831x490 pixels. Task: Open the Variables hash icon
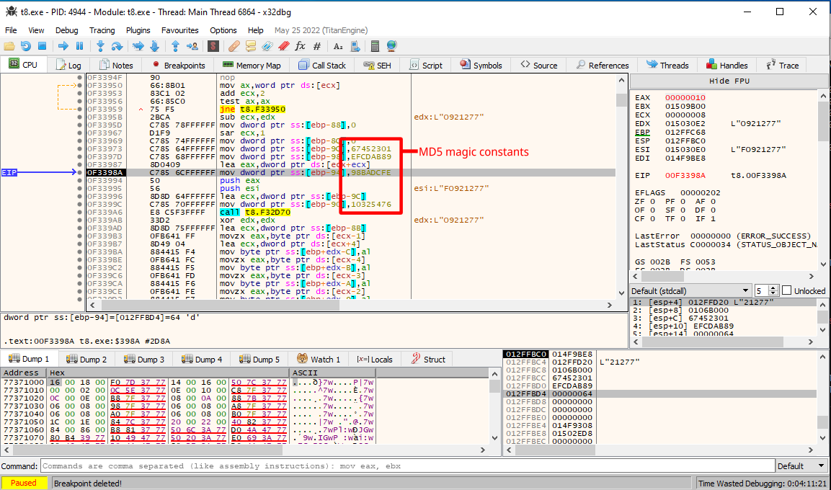click(317, 46)
